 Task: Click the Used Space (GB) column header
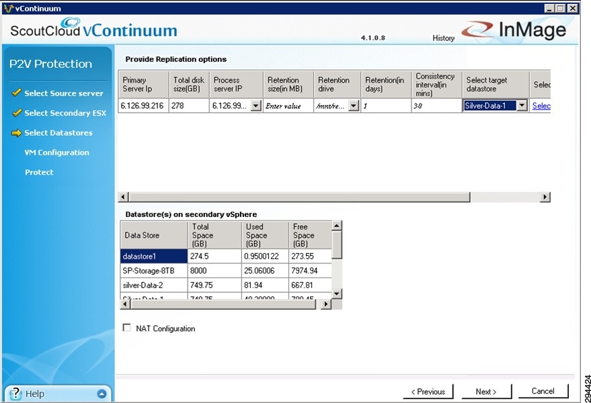pos(266,235)
